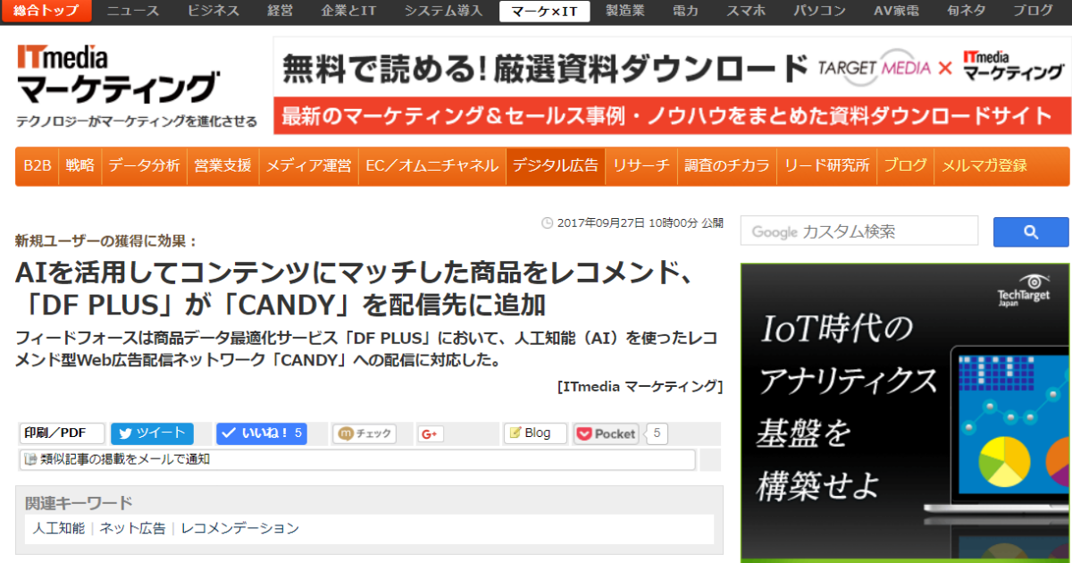Click the [ITmedia マーケティング] byline

point(639,386)
